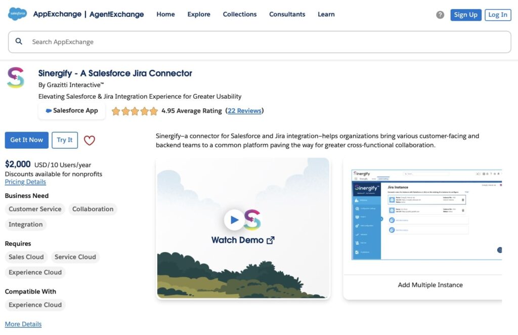Open the Add Multiple Instance screenshot thumbnail
Viewport: 518px width, 335px height.
pos(426,215)
